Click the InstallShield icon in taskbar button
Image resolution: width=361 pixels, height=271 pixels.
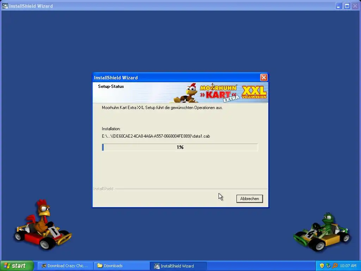[x=157, y=266]
